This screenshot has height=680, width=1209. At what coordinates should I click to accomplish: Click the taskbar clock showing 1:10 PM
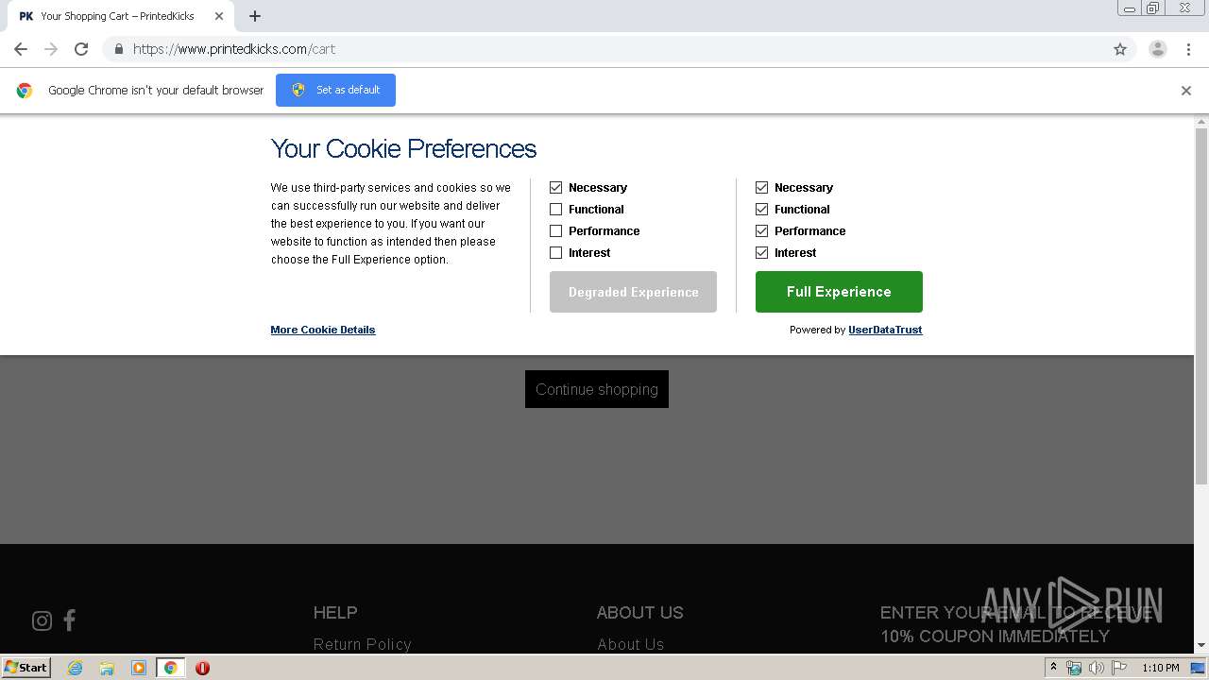(1161, 668)
